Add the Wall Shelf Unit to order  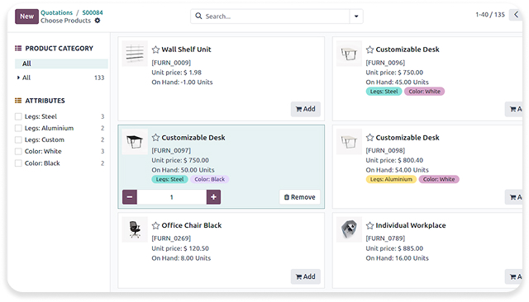tap(306, 109)
